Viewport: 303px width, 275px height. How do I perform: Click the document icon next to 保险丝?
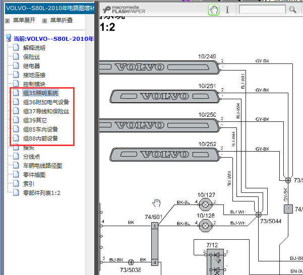tap(16, 56)
